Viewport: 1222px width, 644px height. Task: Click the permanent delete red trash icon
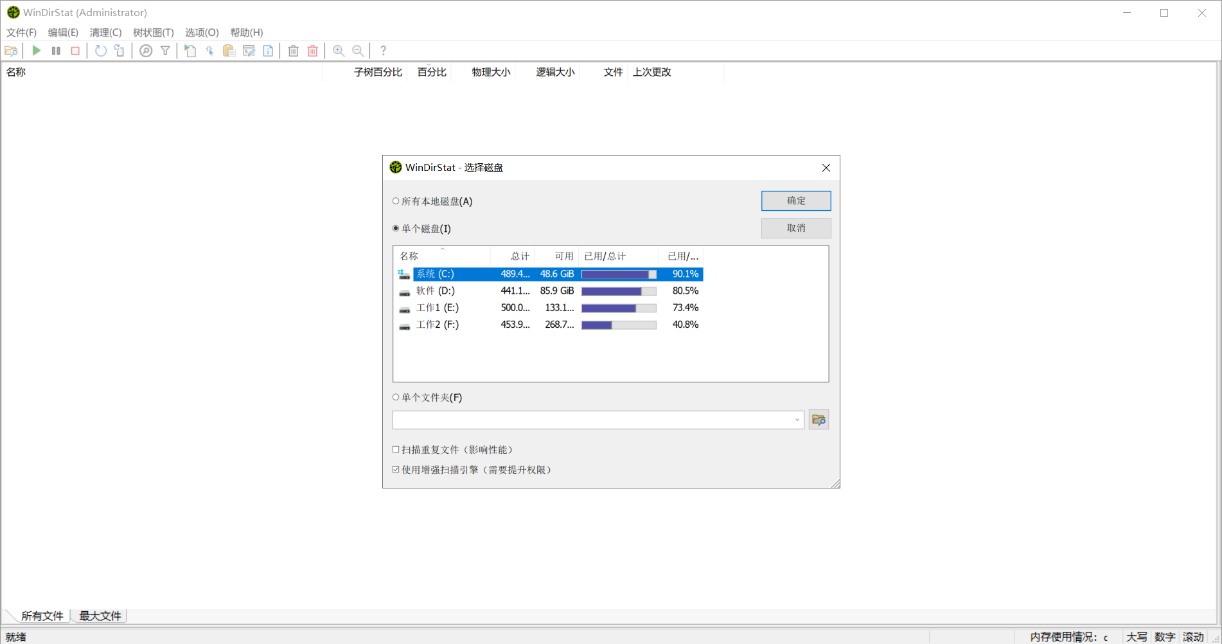tap(312, 51)
